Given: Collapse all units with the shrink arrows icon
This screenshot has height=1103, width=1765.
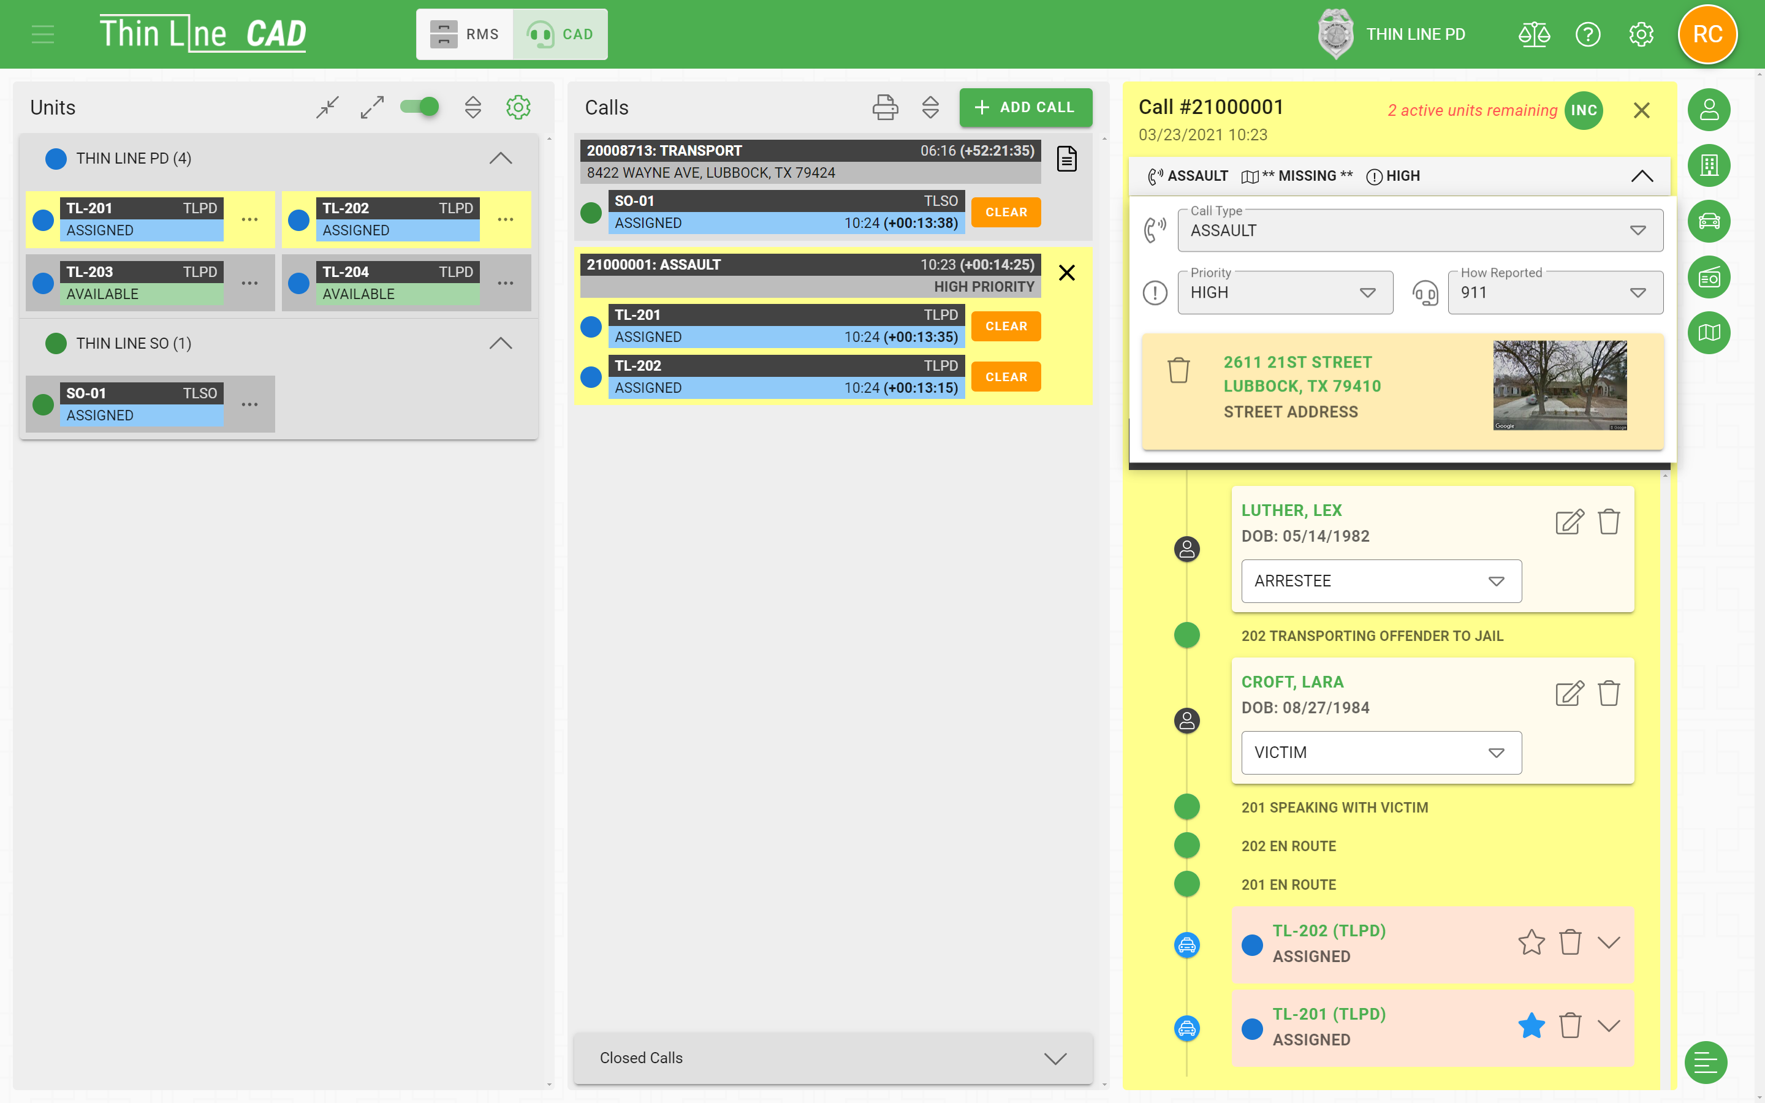Looking at the screenshot, I should pos(327,107).
